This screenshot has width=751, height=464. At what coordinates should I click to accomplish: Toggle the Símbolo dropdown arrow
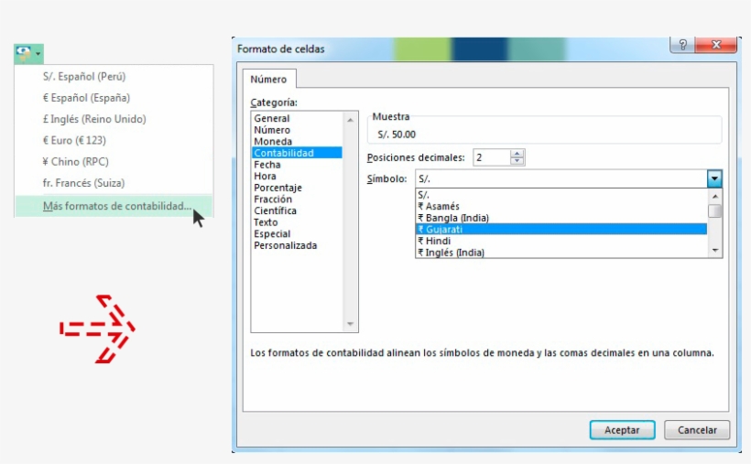pos(714,179)
